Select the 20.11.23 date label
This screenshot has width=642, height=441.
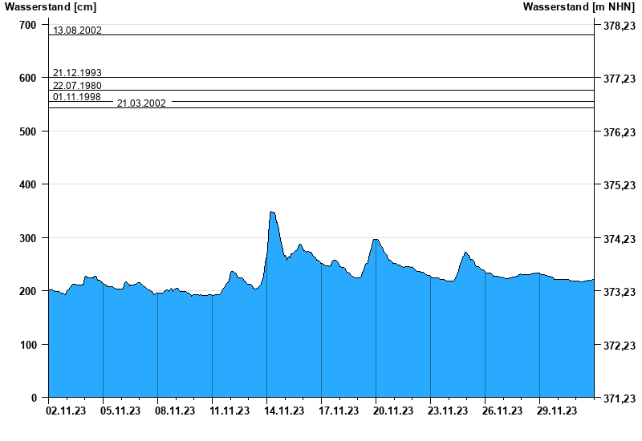(393, 411)
